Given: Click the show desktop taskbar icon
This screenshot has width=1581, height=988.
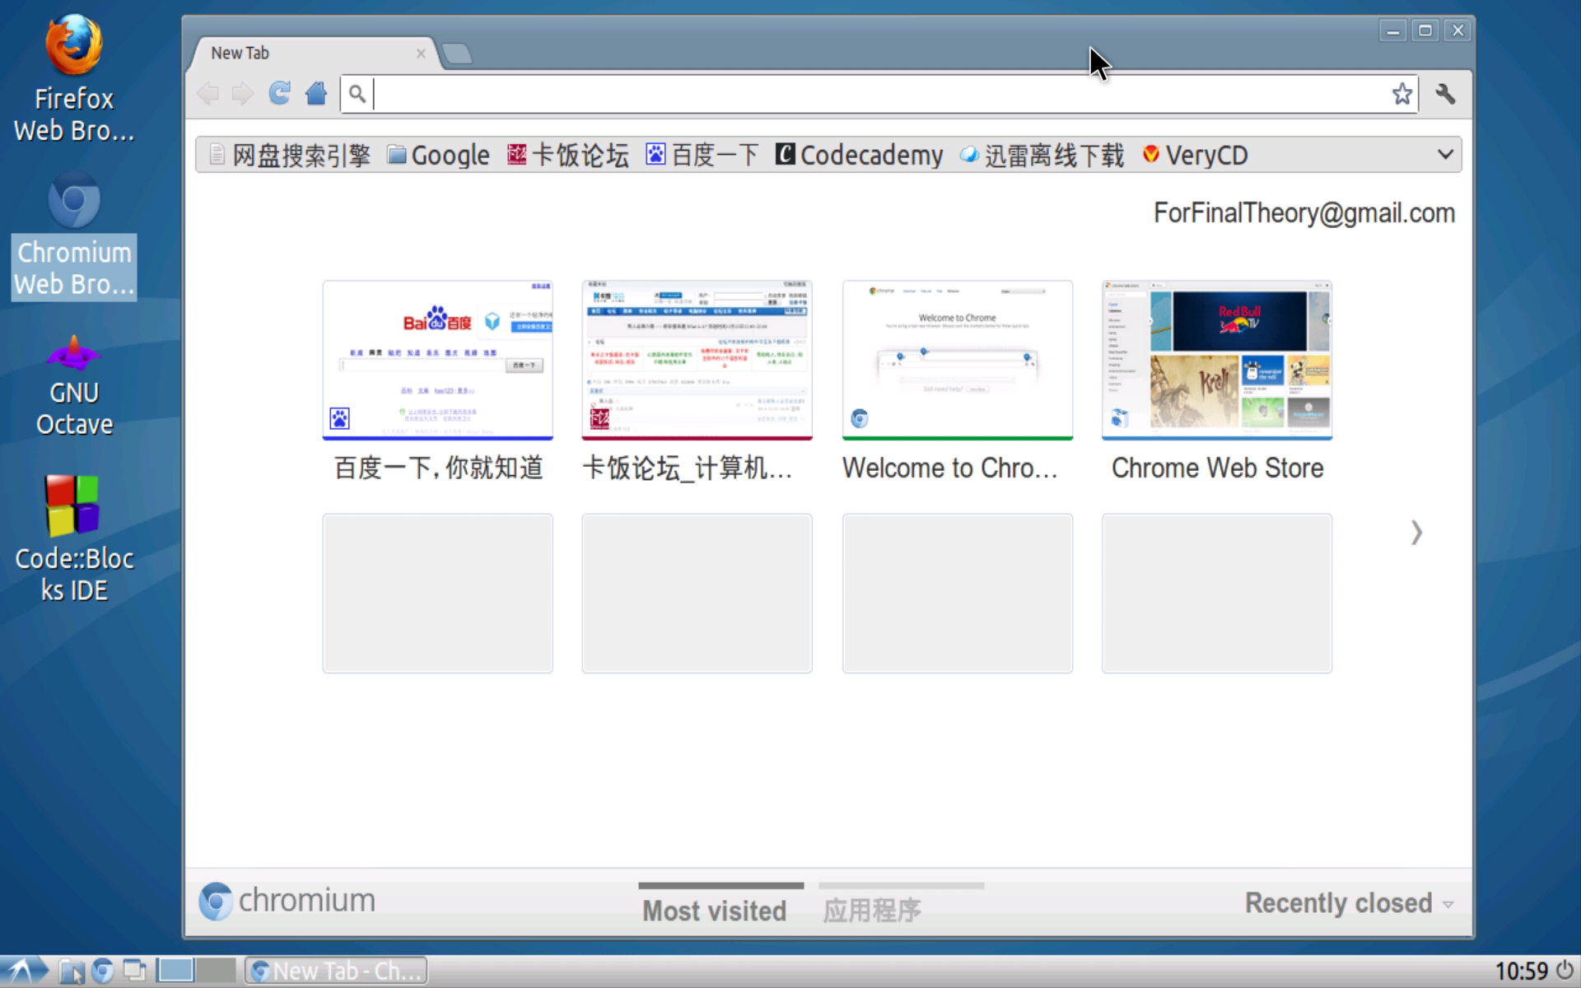Looking at the screenshot, I should [x=134, y=972].
